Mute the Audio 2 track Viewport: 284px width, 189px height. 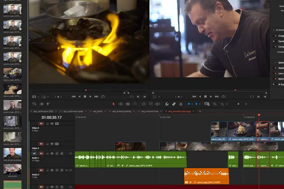tap(62, 170)
